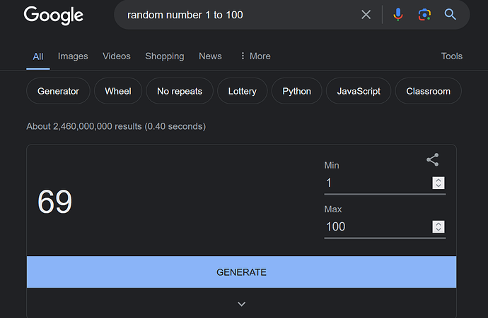Go to the Google logo homepage
488x318 pixels.
pos(54,16)
